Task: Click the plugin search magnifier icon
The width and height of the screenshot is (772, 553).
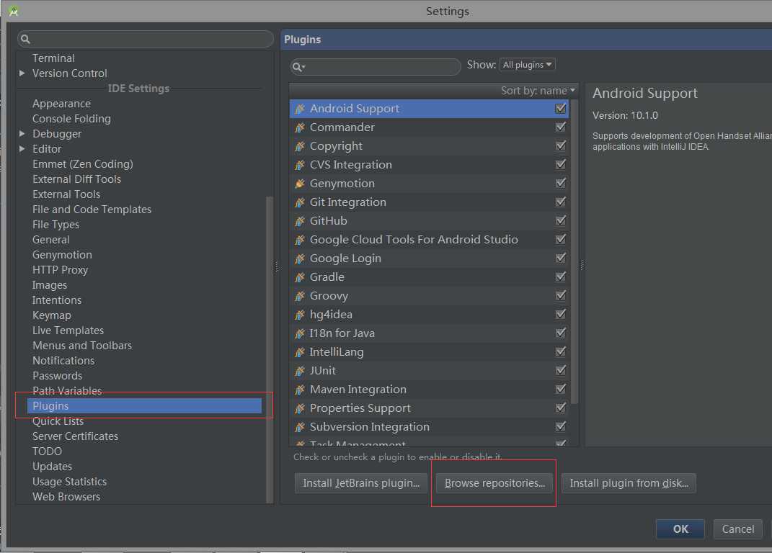Action: click(x=298, y=67)
